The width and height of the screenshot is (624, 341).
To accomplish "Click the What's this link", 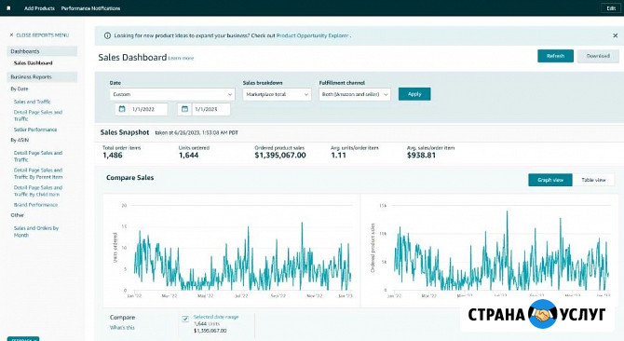I will tap(122, 327).
